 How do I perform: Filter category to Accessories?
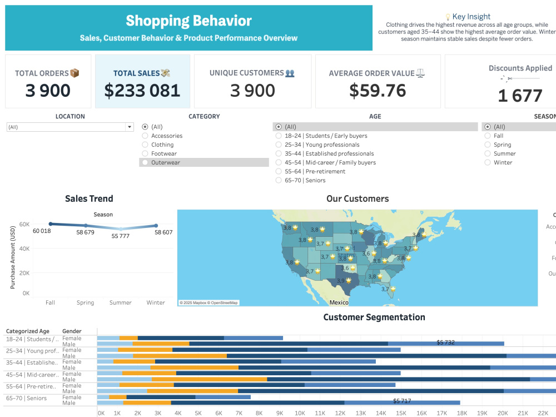click(145, 136)
